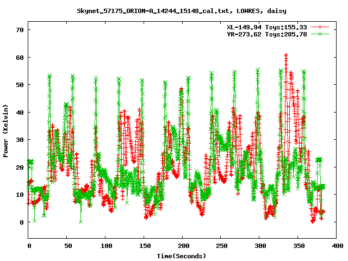Click x-axis tick label 250

222,246
